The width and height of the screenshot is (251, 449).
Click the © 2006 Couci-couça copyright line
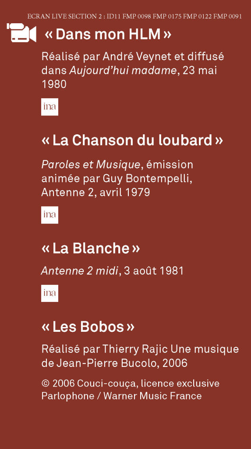coord(131,383)
